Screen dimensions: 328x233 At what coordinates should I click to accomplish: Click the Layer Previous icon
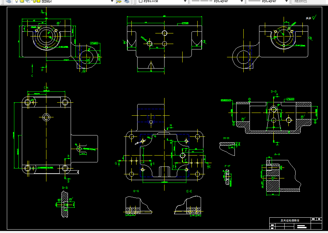126,1
